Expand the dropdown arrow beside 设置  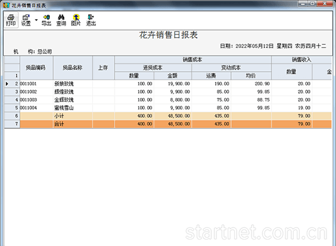[36, 20]
